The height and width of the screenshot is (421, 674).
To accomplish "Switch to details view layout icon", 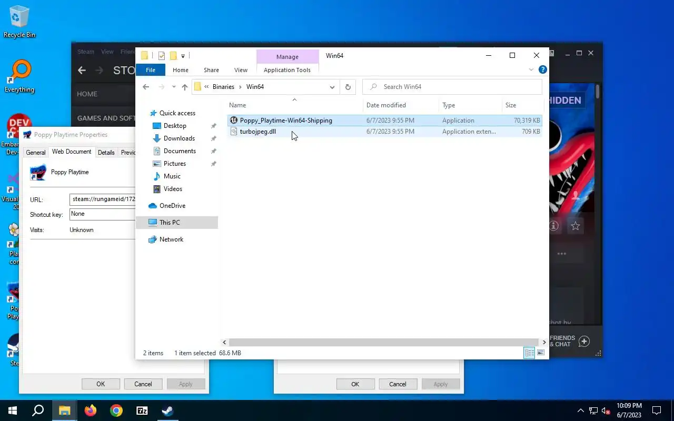I will [x=529, y=353].
